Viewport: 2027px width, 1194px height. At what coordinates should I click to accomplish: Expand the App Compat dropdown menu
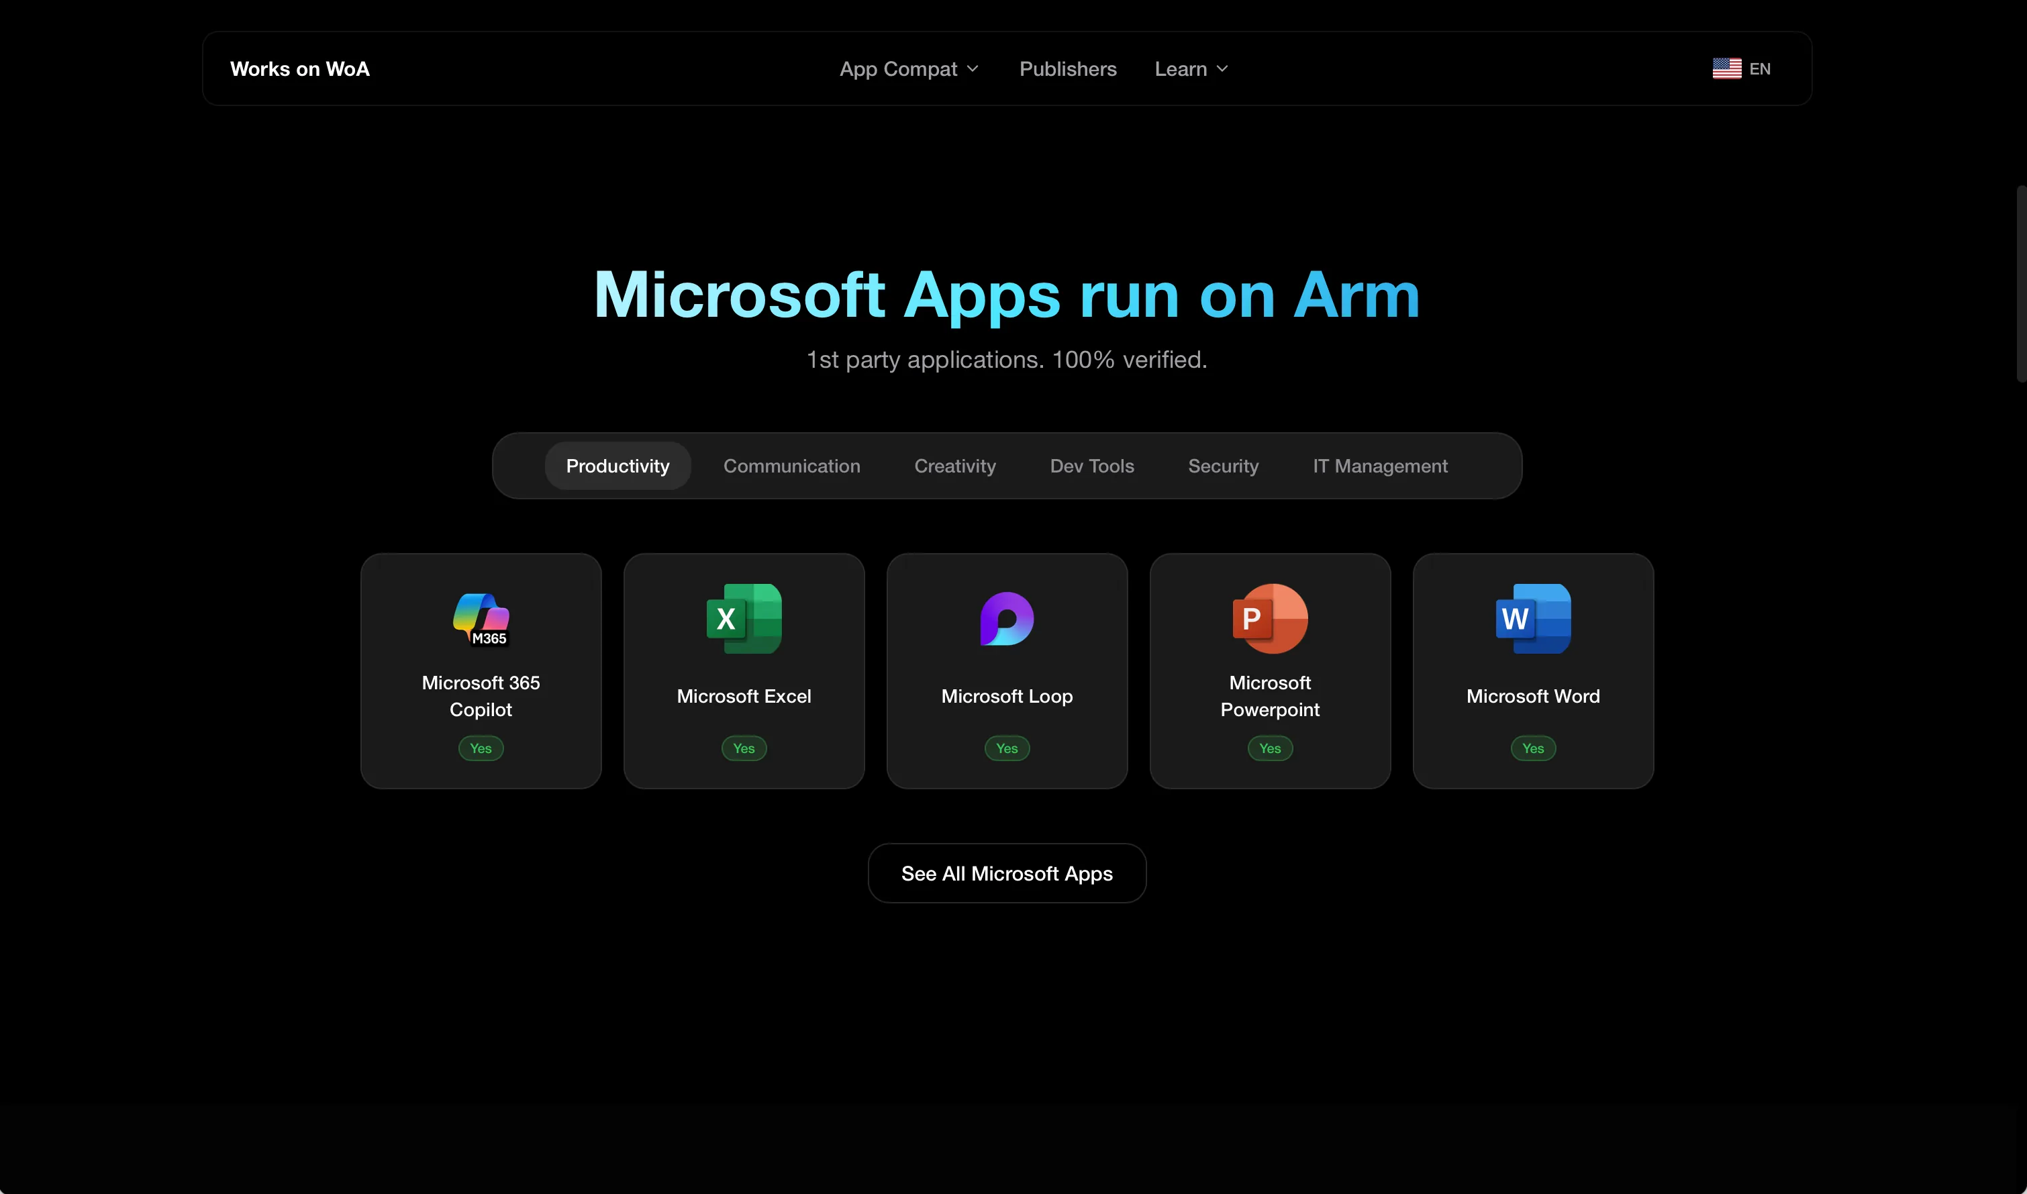909,69
